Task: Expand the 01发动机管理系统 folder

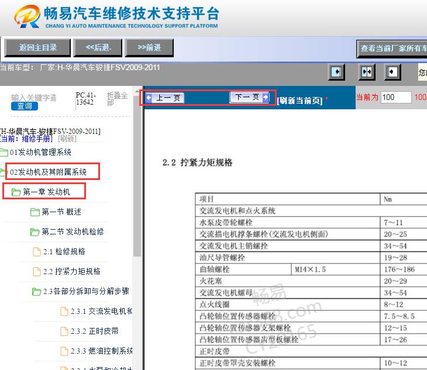Action: pos(40,152)
